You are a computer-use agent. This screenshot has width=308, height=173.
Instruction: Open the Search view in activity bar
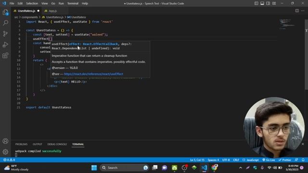pyautogui.click(x=5, y=23)
